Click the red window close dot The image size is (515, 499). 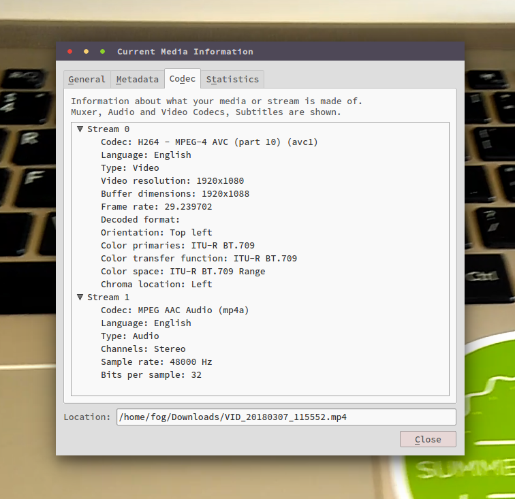(70, 52)
